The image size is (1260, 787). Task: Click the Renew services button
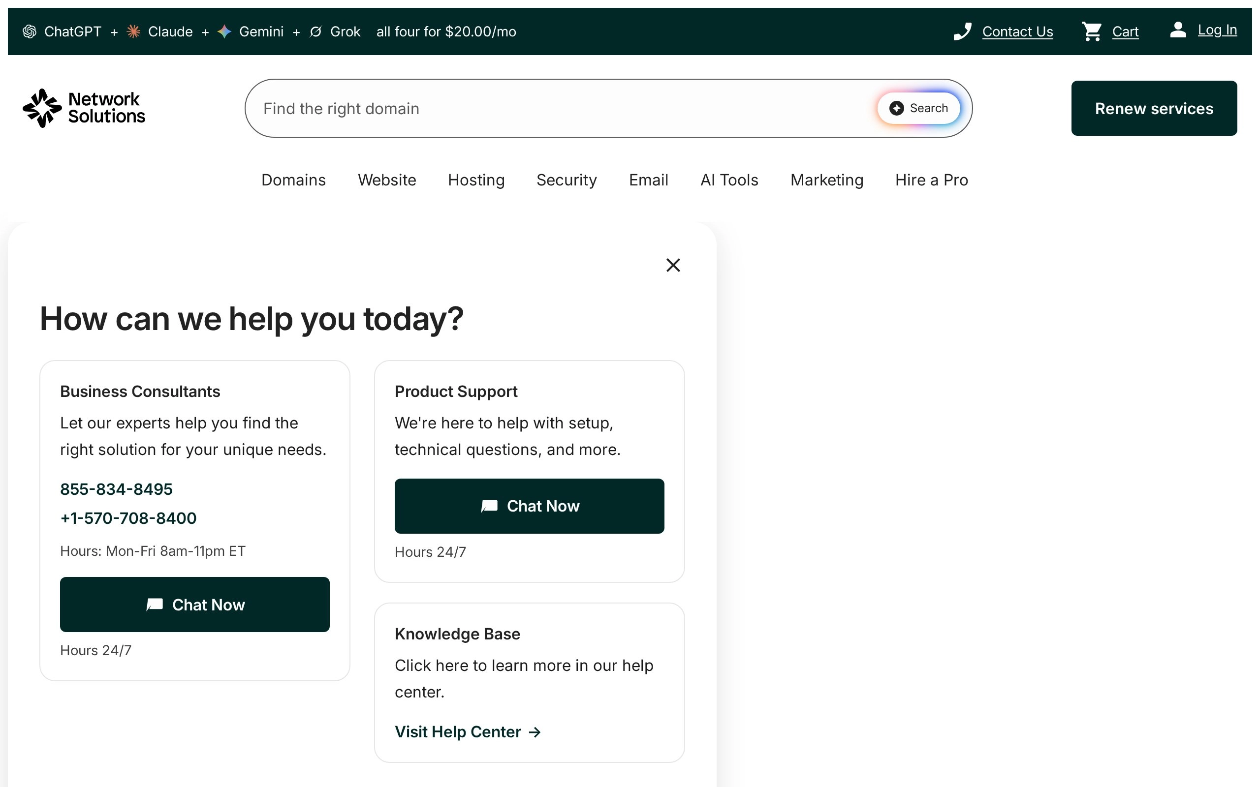pos(1154,108)
